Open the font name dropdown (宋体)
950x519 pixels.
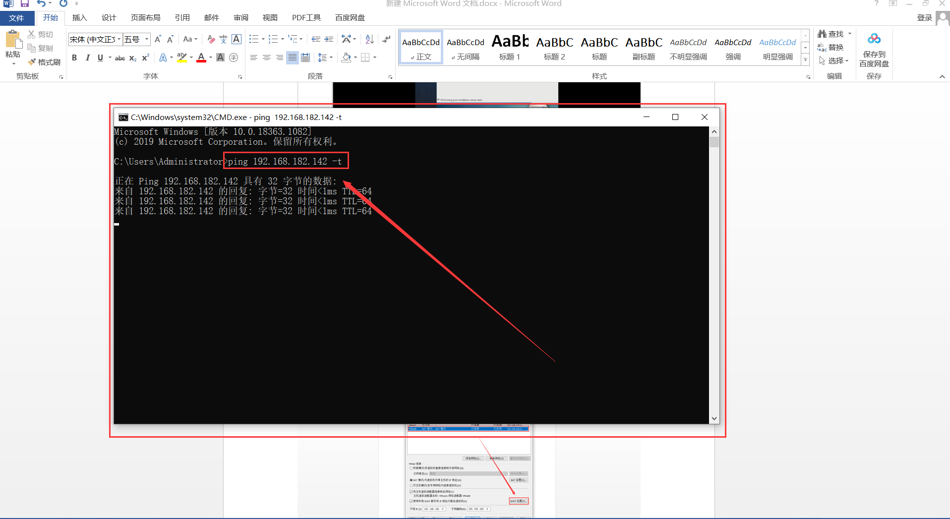[119, 39]
